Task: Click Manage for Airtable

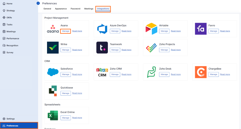Action: click(164, 31)
